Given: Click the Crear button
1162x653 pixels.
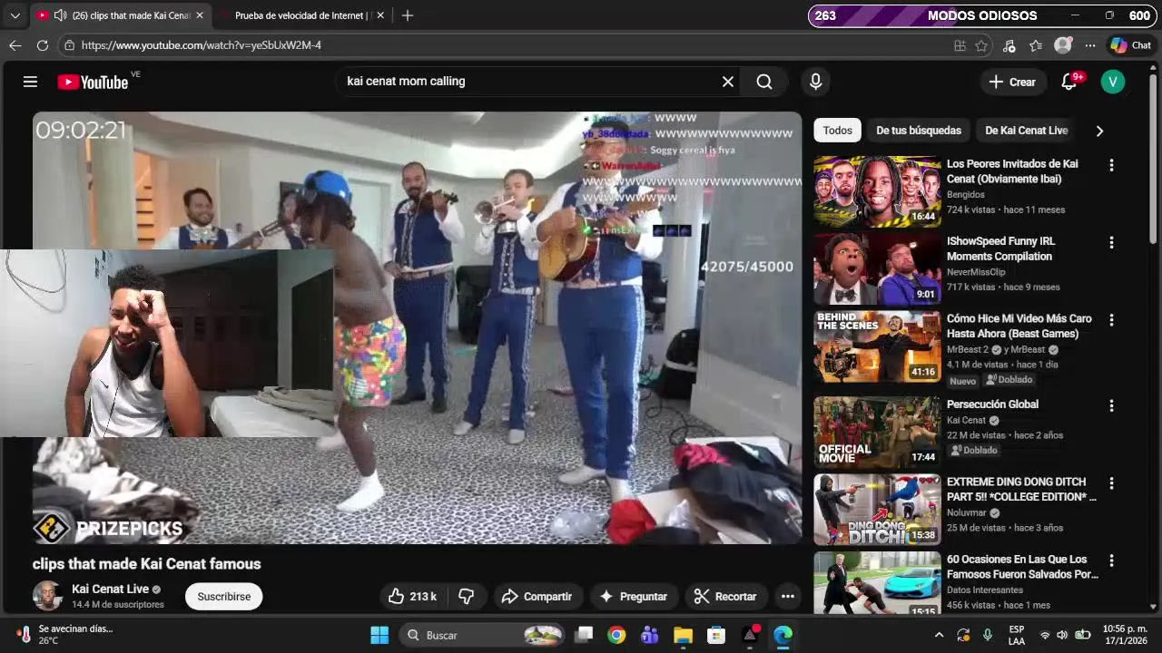Looking at the screenshot, I should pyautogui.click(x=1012, y=82).
